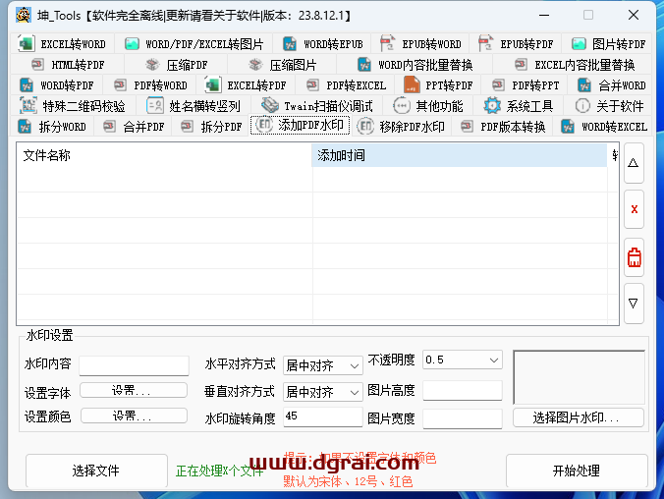This screenshot has width=664, height=499.
Task: Click the PDF转EXCEL icon
Action: tap(312, 85)
